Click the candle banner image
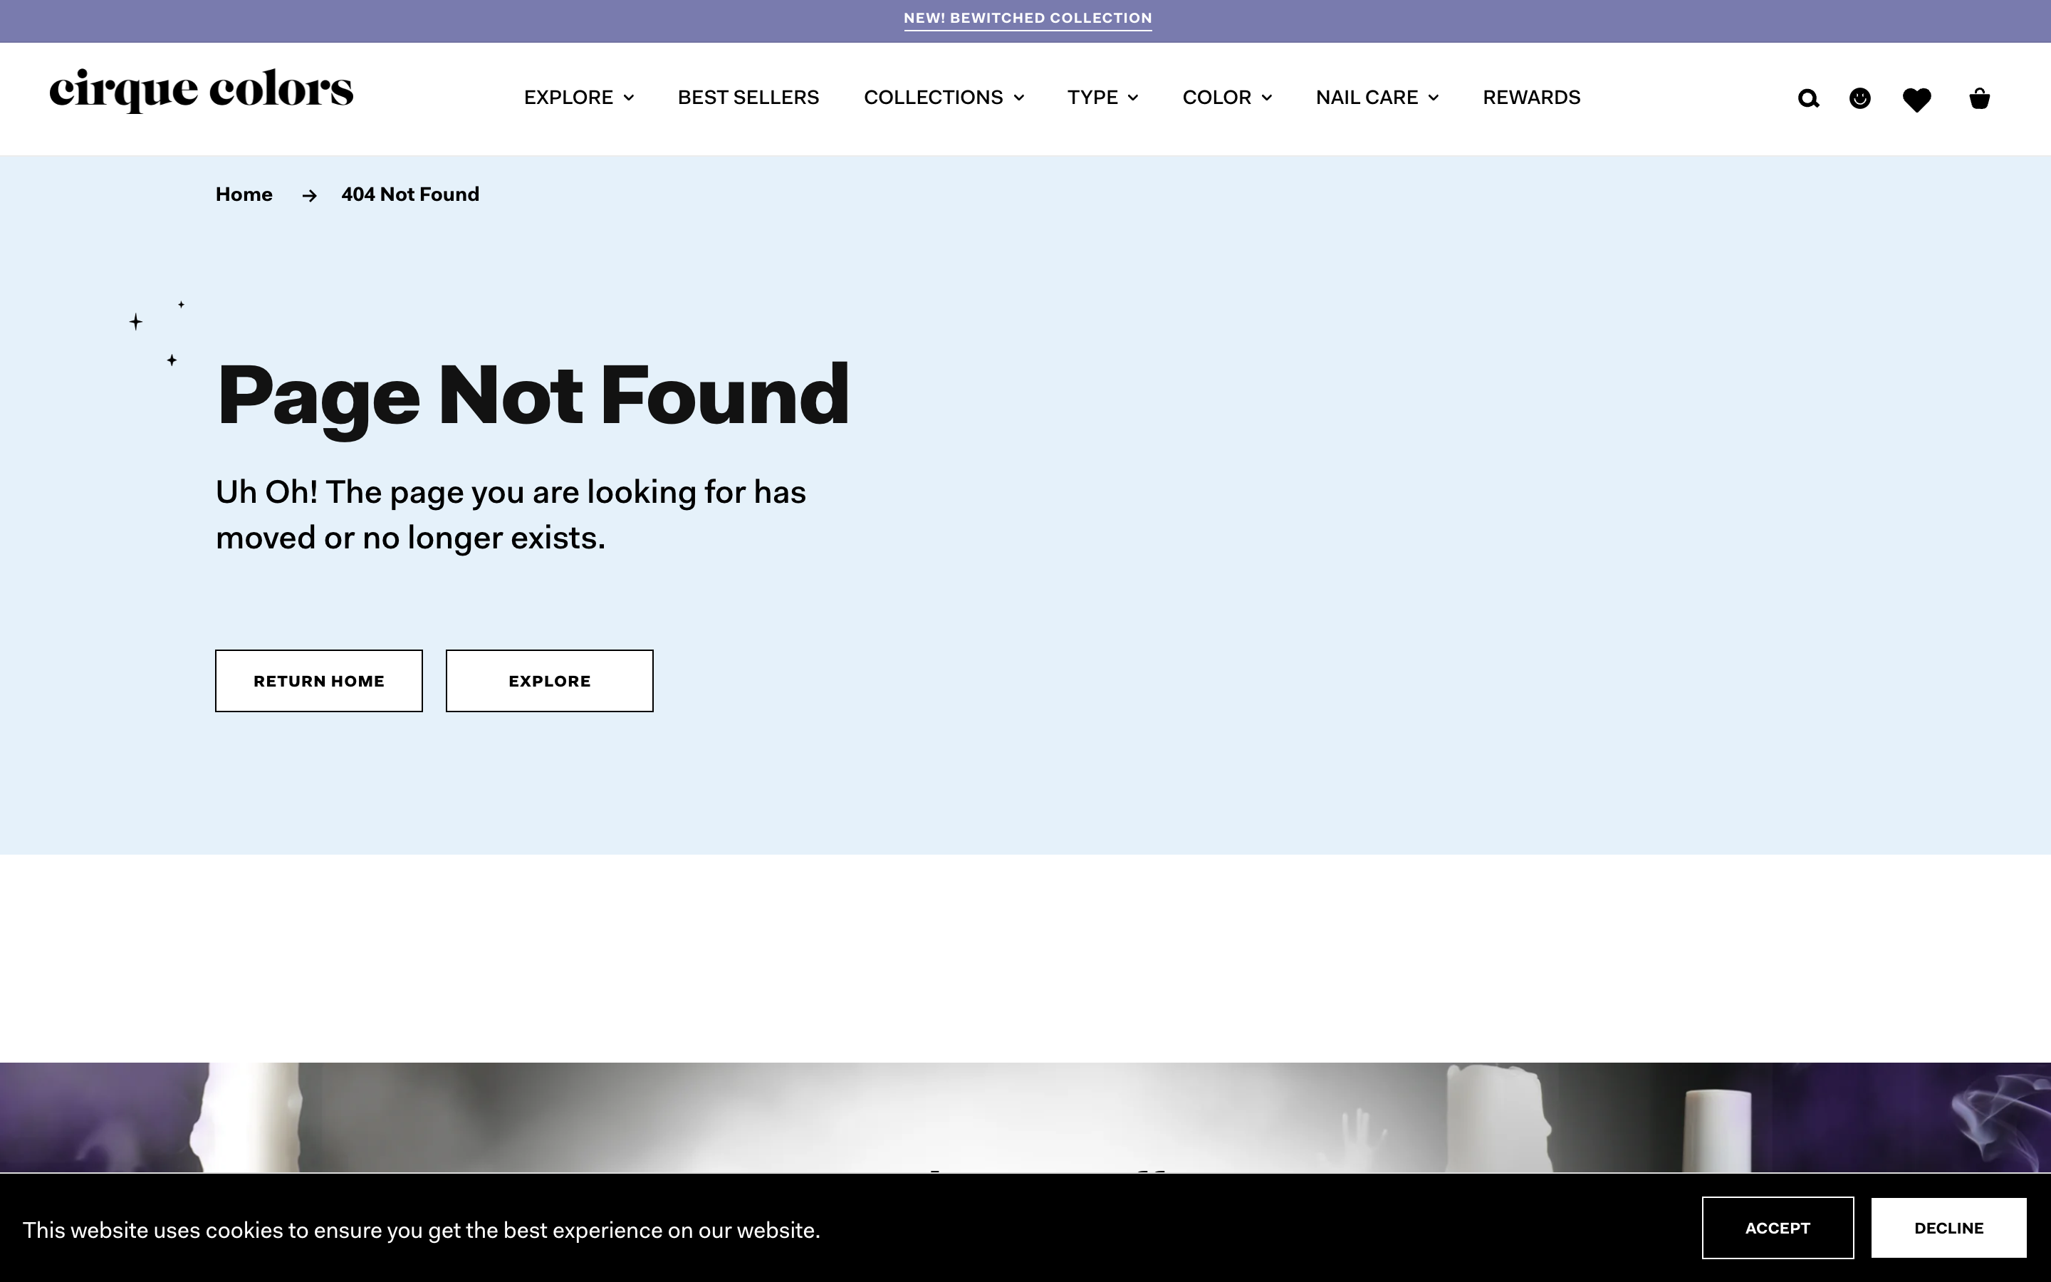 pos(1025,1116)
